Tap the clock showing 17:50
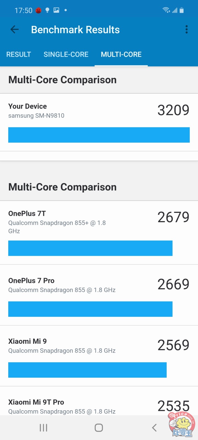Image resolution: width=198 pixels, height=440 pixels. tap(24, 10)
